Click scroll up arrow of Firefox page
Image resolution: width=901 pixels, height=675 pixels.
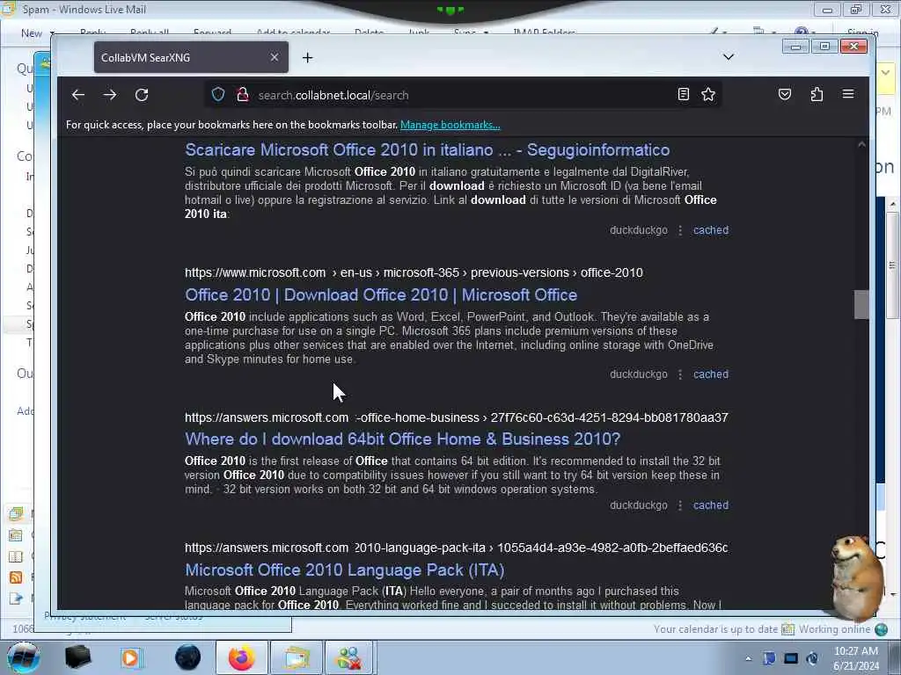861,144
